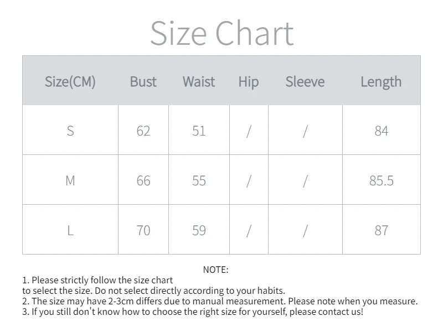Click the bust value 62
This screenshot has width=443, height=332.
coord(143,131)
